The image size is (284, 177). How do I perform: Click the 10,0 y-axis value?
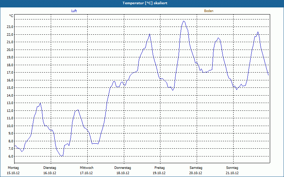tap(10, 126)
